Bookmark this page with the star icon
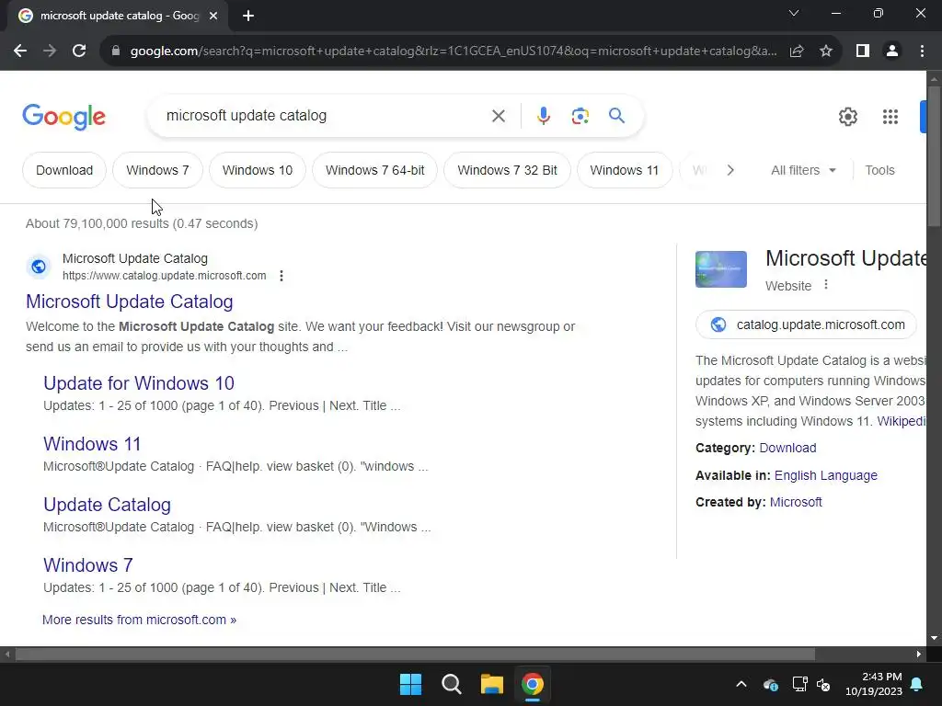This screenshot has width=942, height=706. click(826, 51)
